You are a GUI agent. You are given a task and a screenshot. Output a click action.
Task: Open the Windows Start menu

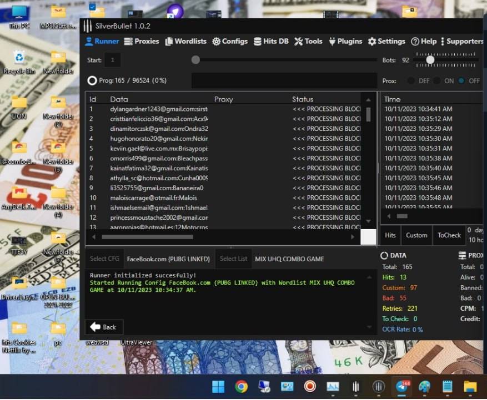coord(218,387)
